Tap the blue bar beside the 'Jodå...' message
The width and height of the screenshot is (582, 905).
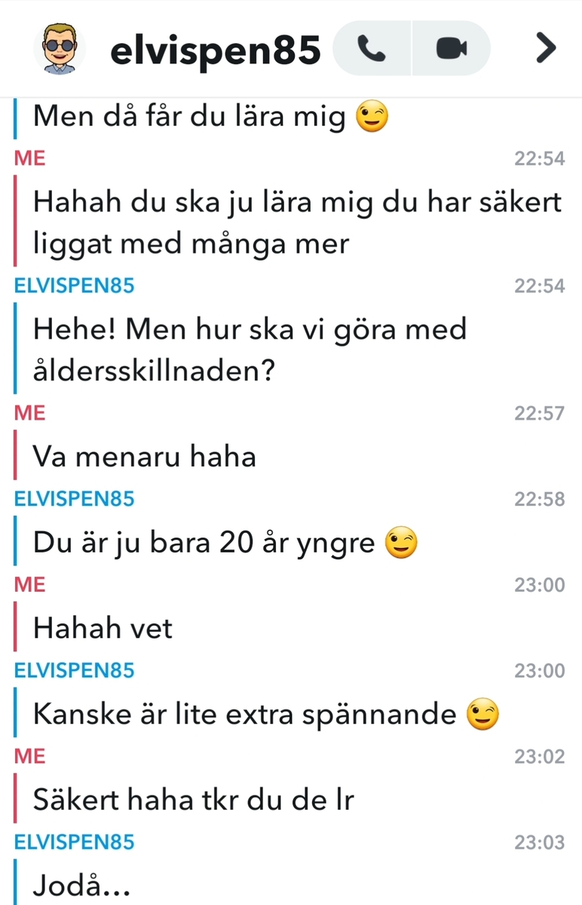click(x=16, y=882)
